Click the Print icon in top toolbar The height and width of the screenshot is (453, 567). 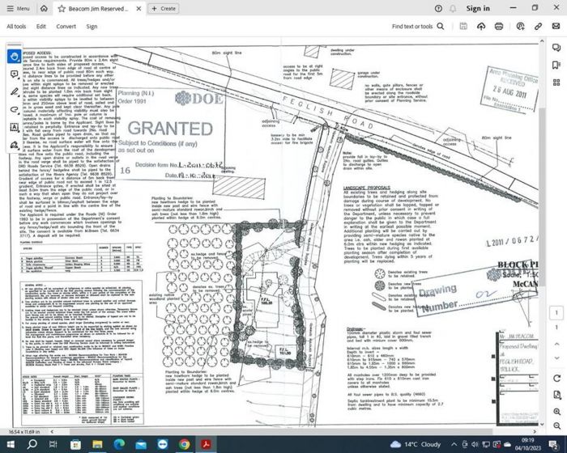(499, 26)
